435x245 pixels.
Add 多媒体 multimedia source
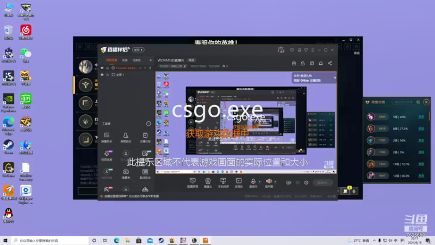[x=239, y=183]
